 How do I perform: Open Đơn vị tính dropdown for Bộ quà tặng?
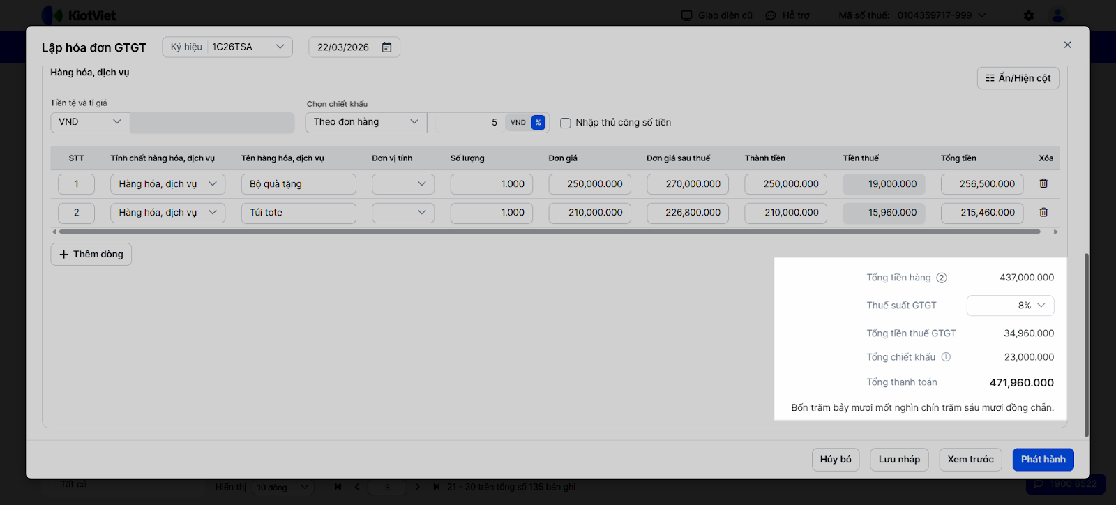tap(403, 184)
